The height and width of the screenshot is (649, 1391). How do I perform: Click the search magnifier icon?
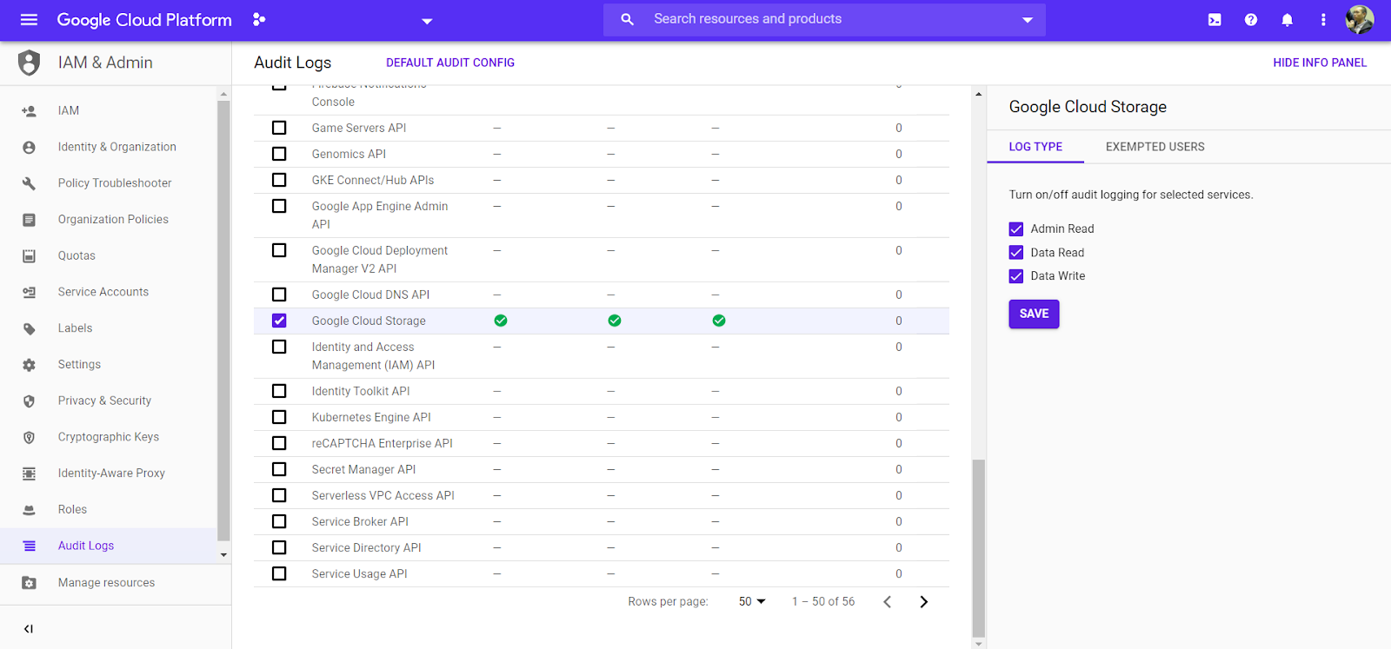[627, 19]
